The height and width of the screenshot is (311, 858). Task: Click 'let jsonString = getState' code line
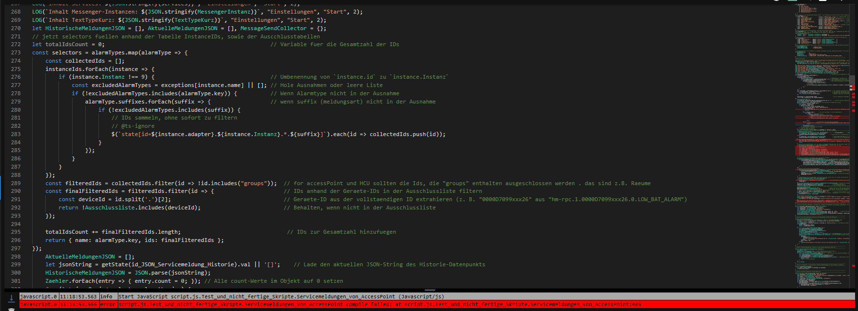tap(163, 264)
